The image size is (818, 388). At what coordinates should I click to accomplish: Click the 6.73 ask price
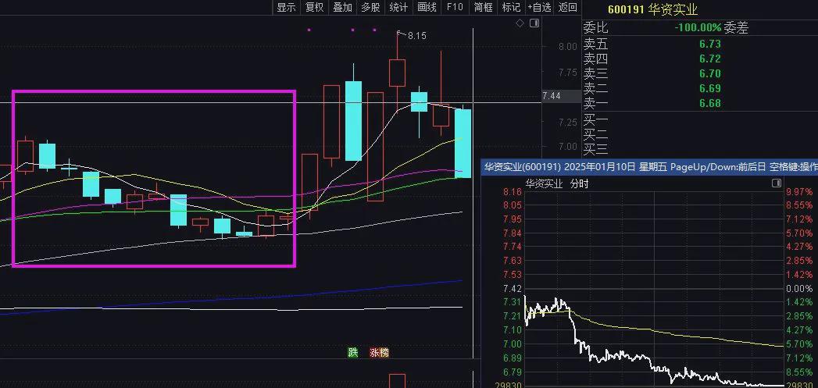tap(710, 44)
